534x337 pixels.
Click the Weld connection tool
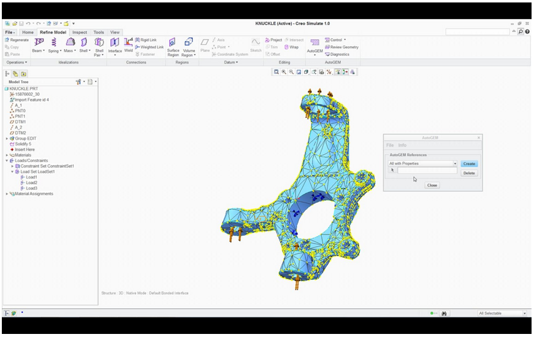pyautogui.click(x=128, y=43)
